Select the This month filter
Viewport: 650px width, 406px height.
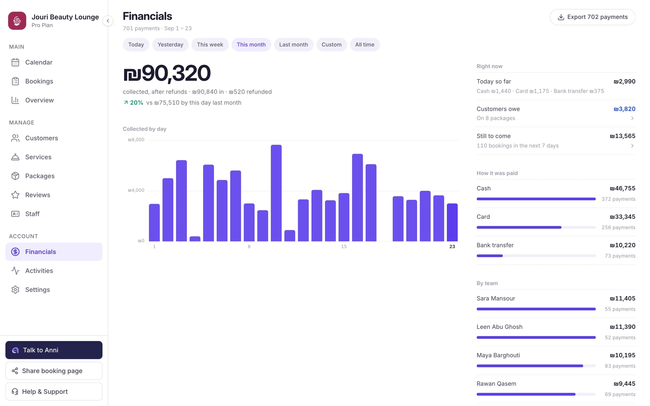point(251,45)
